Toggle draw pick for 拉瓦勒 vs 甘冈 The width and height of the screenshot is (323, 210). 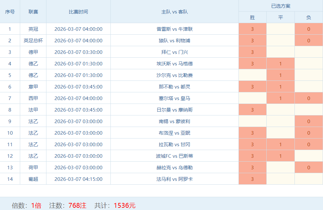[280, 145]
